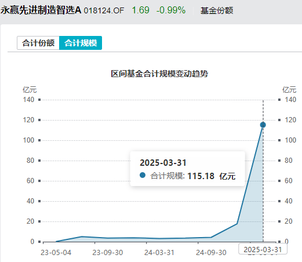Click the 24-03-31 x-axis date label
The width and height of the screenshot is (302, 262).
[x=159, y=253]
